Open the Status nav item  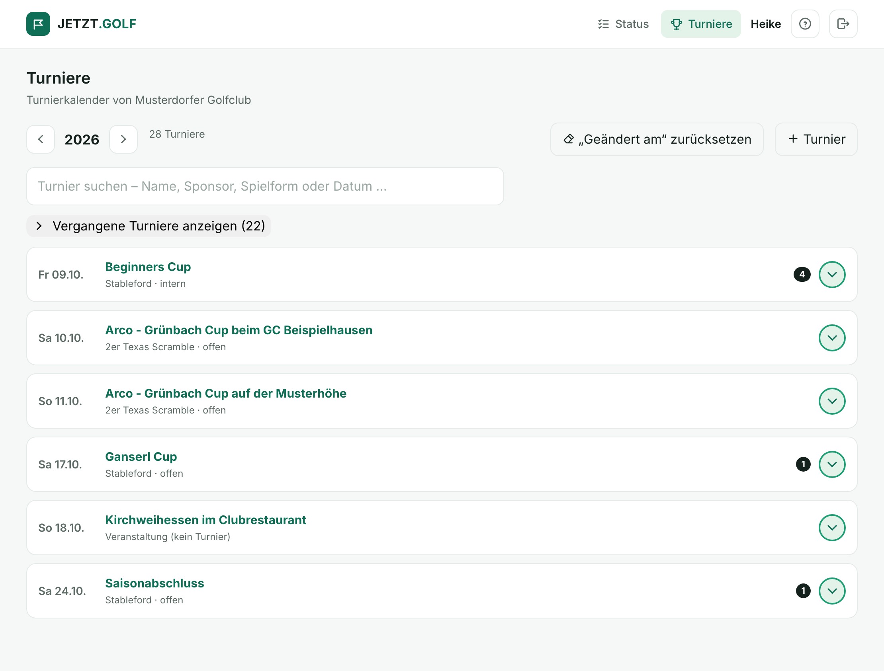[x=623, y=24]
